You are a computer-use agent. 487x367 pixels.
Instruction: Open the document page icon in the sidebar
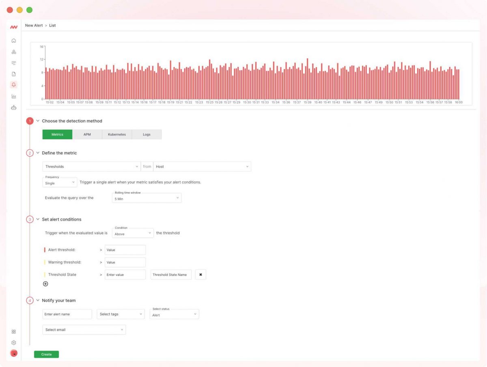14,74
